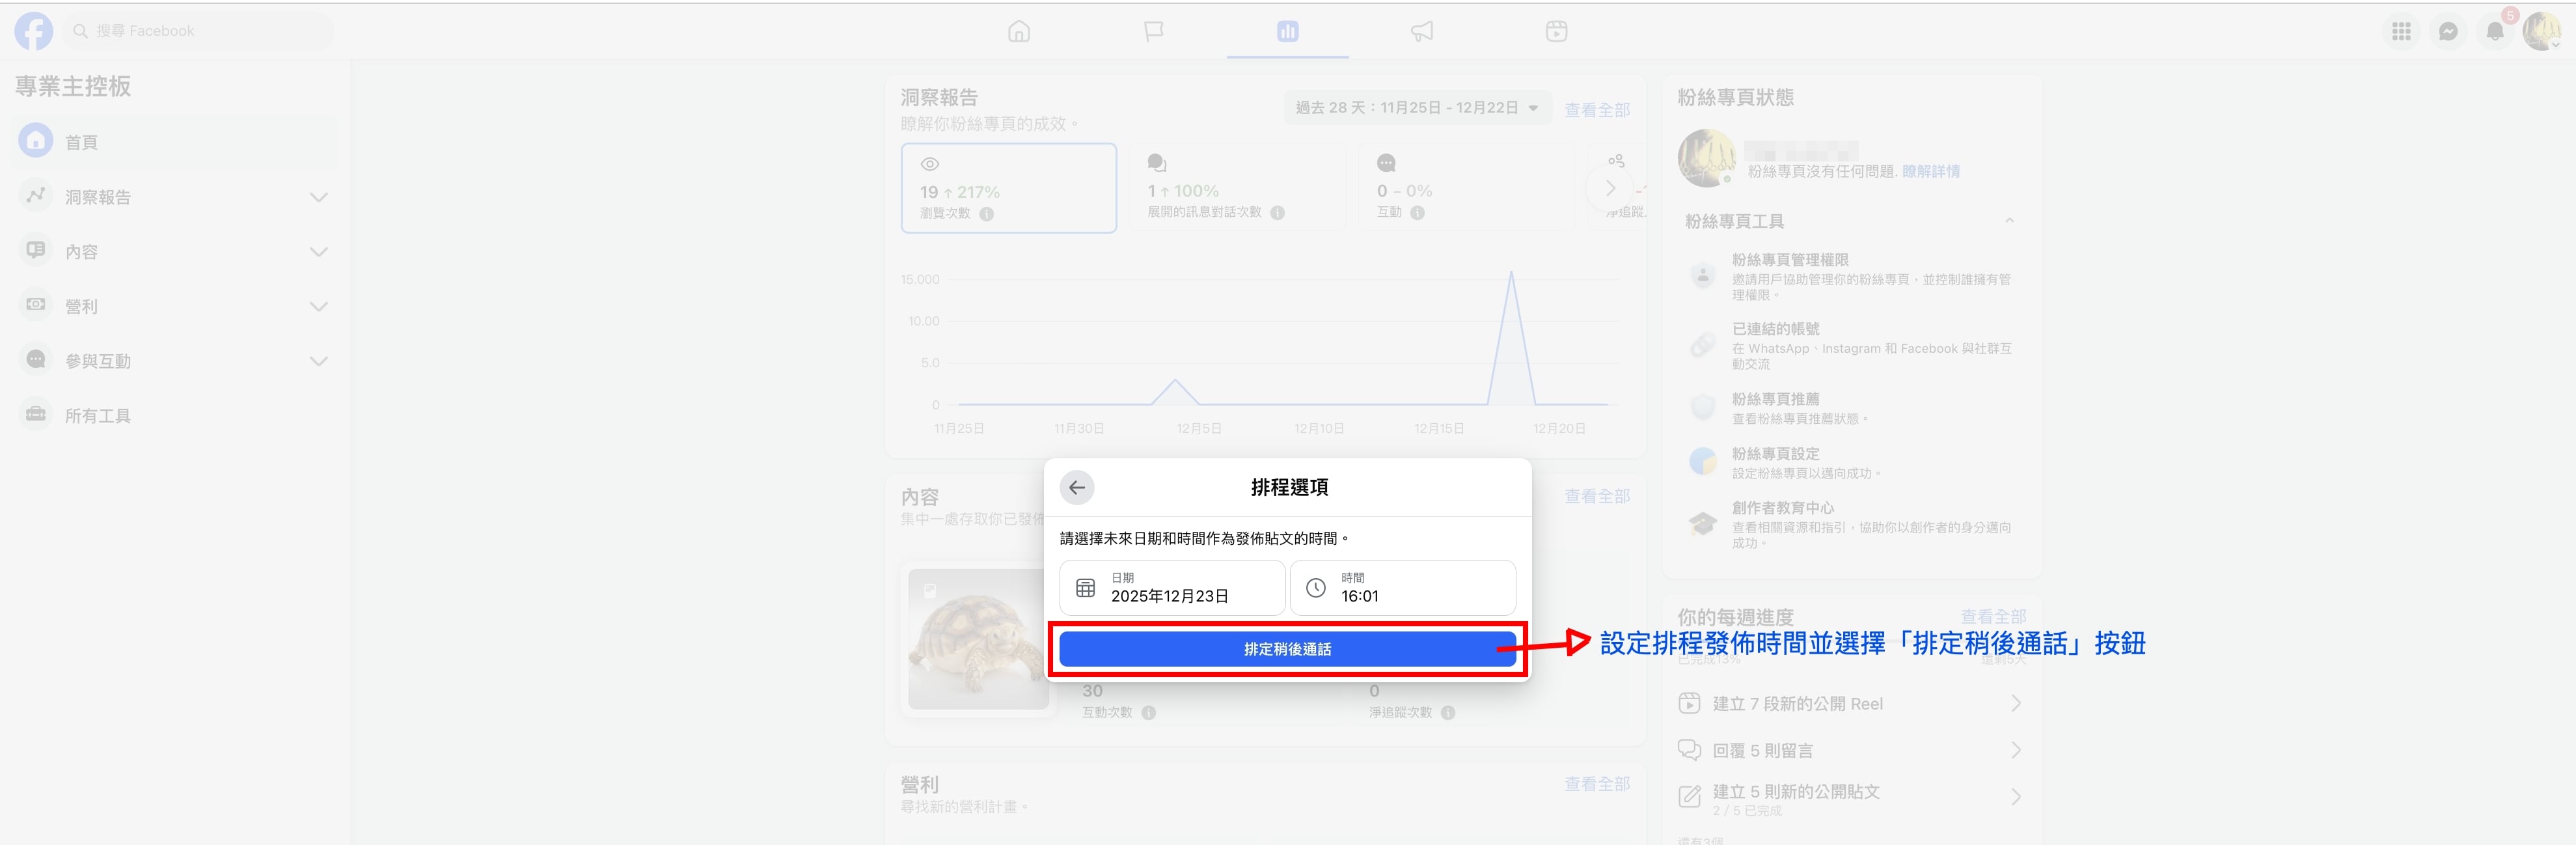The image size is (2576, 845).
Task: Open the 日期 field showing 2025年12月23日
Action: pos(1172,588)
